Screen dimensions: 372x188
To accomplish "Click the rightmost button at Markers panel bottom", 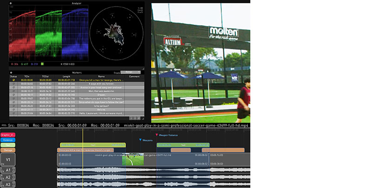I will [139, 119].
